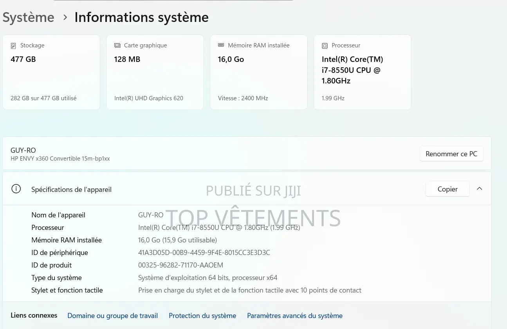Select the 282 GB sur 477 GB utilisé text
This screenshot has height=329, width=507.
(43, 98)
